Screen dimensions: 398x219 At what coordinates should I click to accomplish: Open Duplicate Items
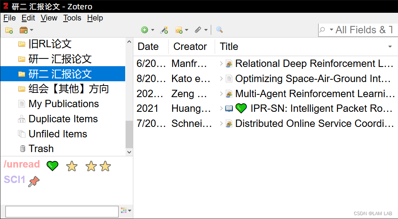tap(63, 119)
